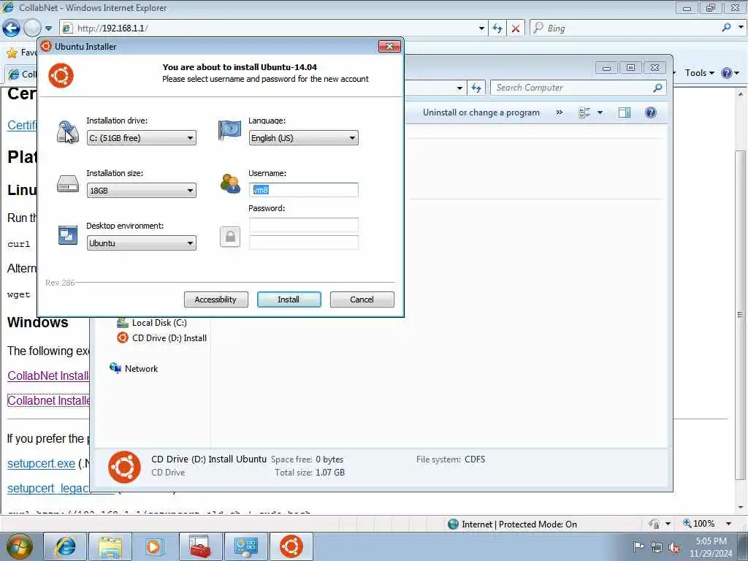Click the setupcert.exe link

click(41, 463)
